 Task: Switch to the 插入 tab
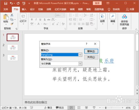click(x=24, y=9)
